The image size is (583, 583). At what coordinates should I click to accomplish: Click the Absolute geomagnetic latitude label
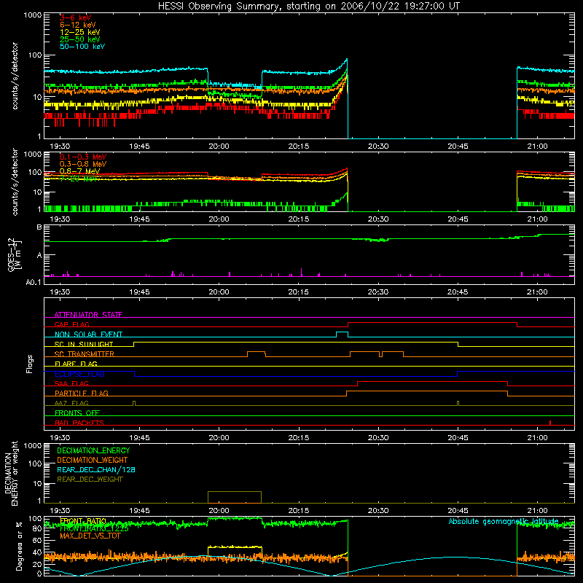pyautogui.click(x=504, y=521)
